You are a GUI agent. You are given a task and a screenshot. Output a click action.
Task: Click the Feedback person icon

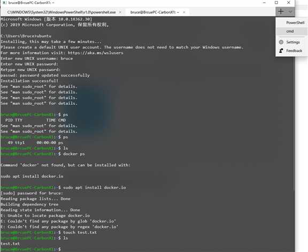point(281,51)
